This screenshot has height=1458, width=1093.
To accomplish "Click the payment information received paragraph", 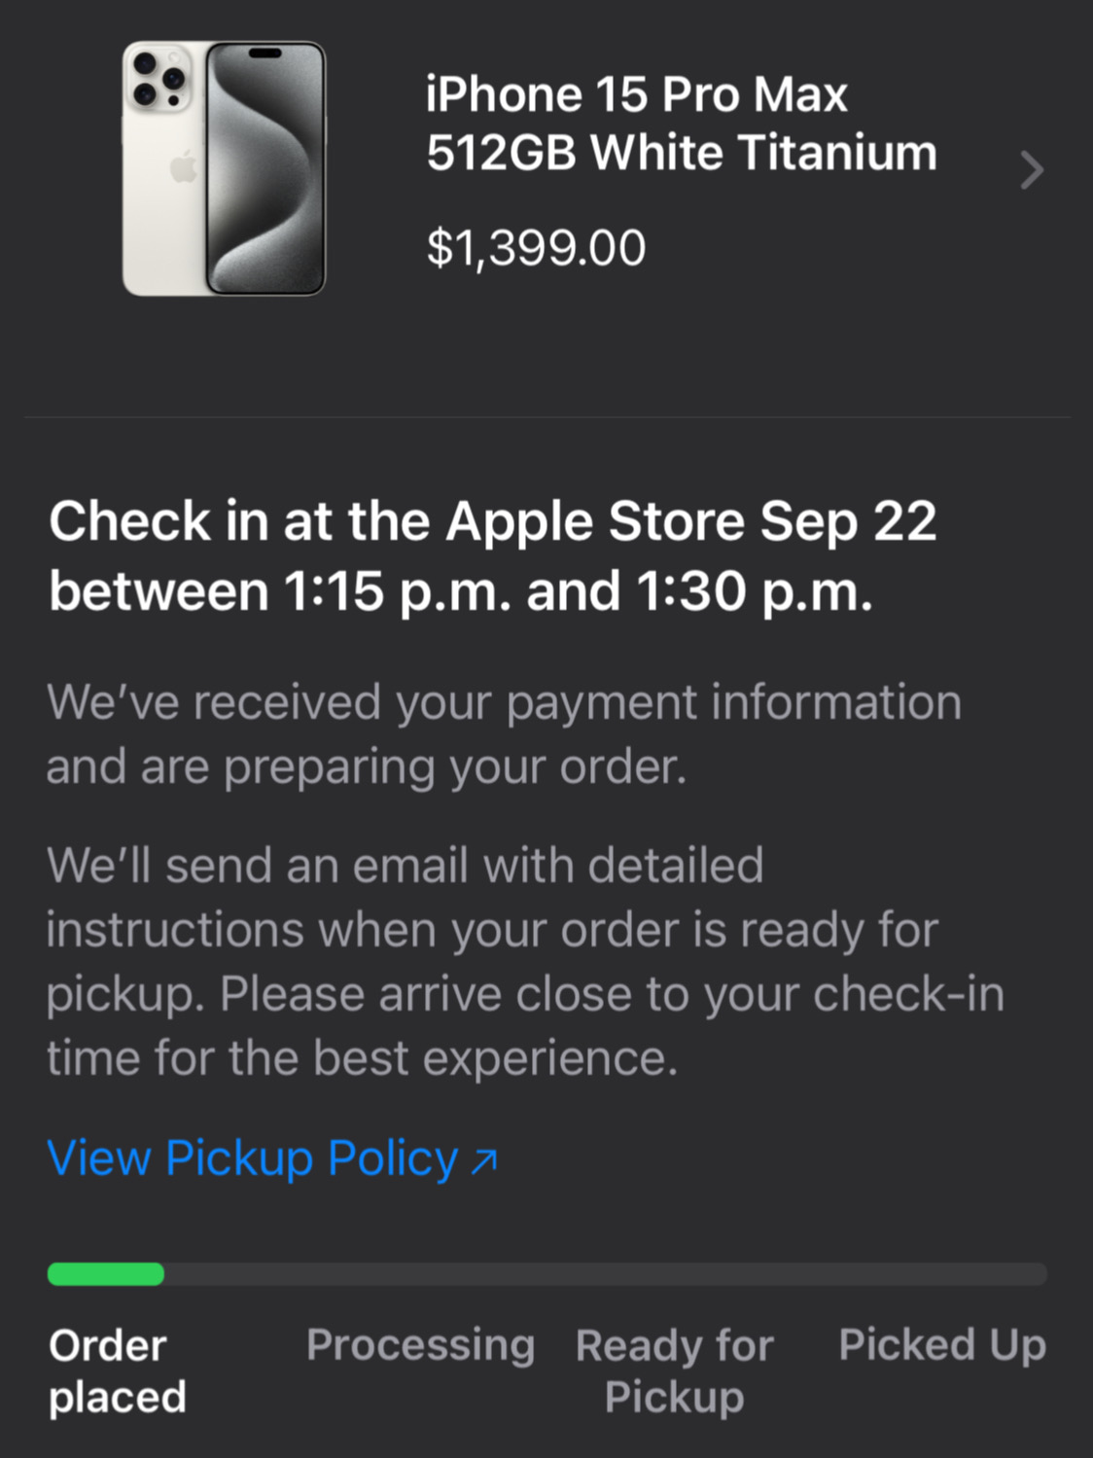I will [504, 733].
